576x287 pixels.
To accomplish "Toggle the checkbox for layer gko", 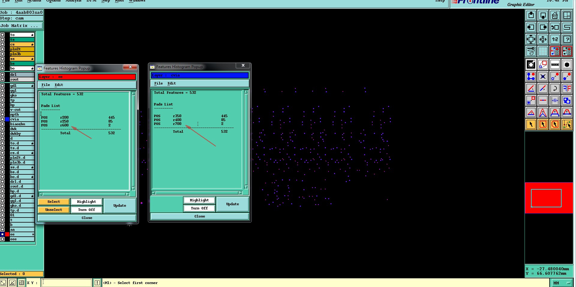I will (2, 95).
